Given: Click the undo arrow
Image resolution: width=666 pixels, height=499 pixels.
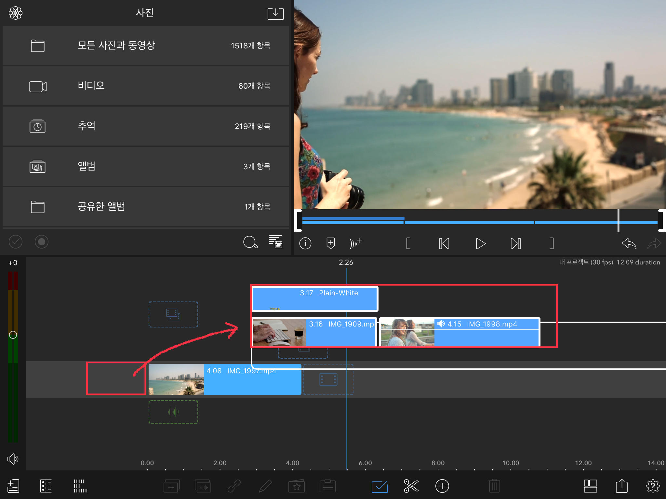Looking at the screenshot, I should [x=629, y=243].
